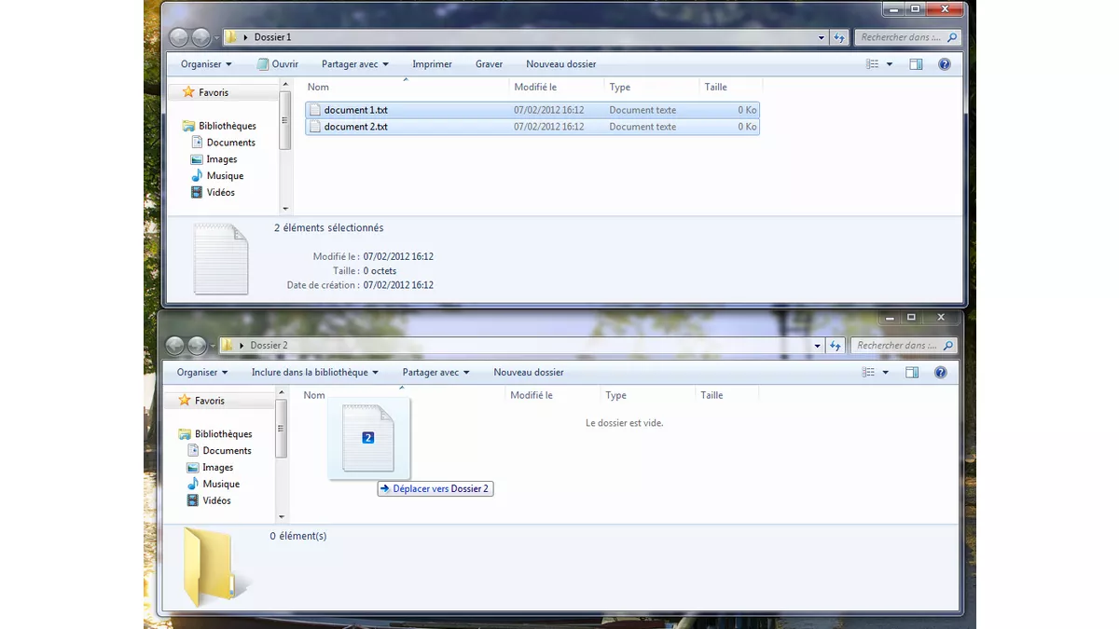Open the view options dropdown in Dossier 1
The height and width of the screenshot is (629, 1119).
(890, 64)
